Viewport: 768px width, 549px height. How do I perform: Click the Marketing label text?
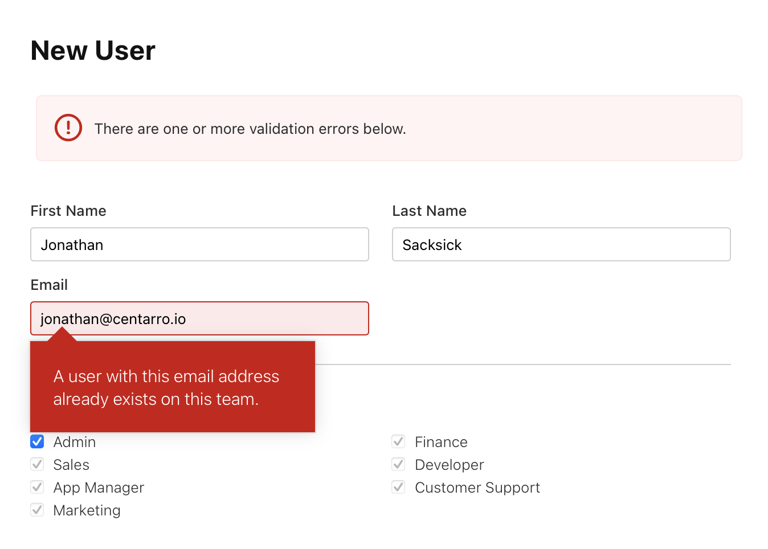[87, 510]
